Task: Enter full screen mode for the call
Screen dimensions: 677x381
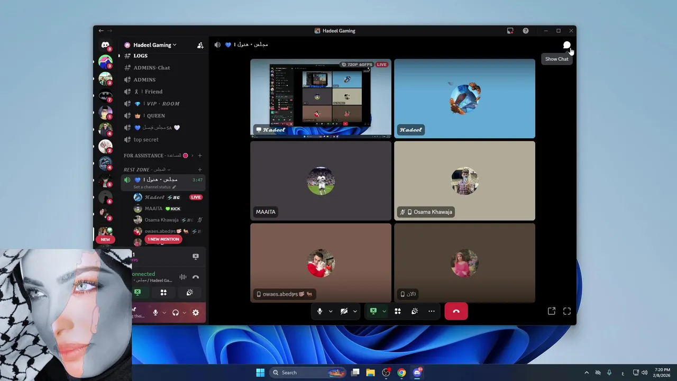Action: [x=566, y=311]
